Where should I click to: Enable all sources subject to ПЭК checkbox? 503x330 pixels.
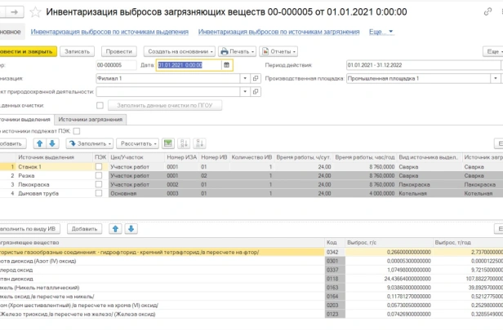[x=77, y=131]
